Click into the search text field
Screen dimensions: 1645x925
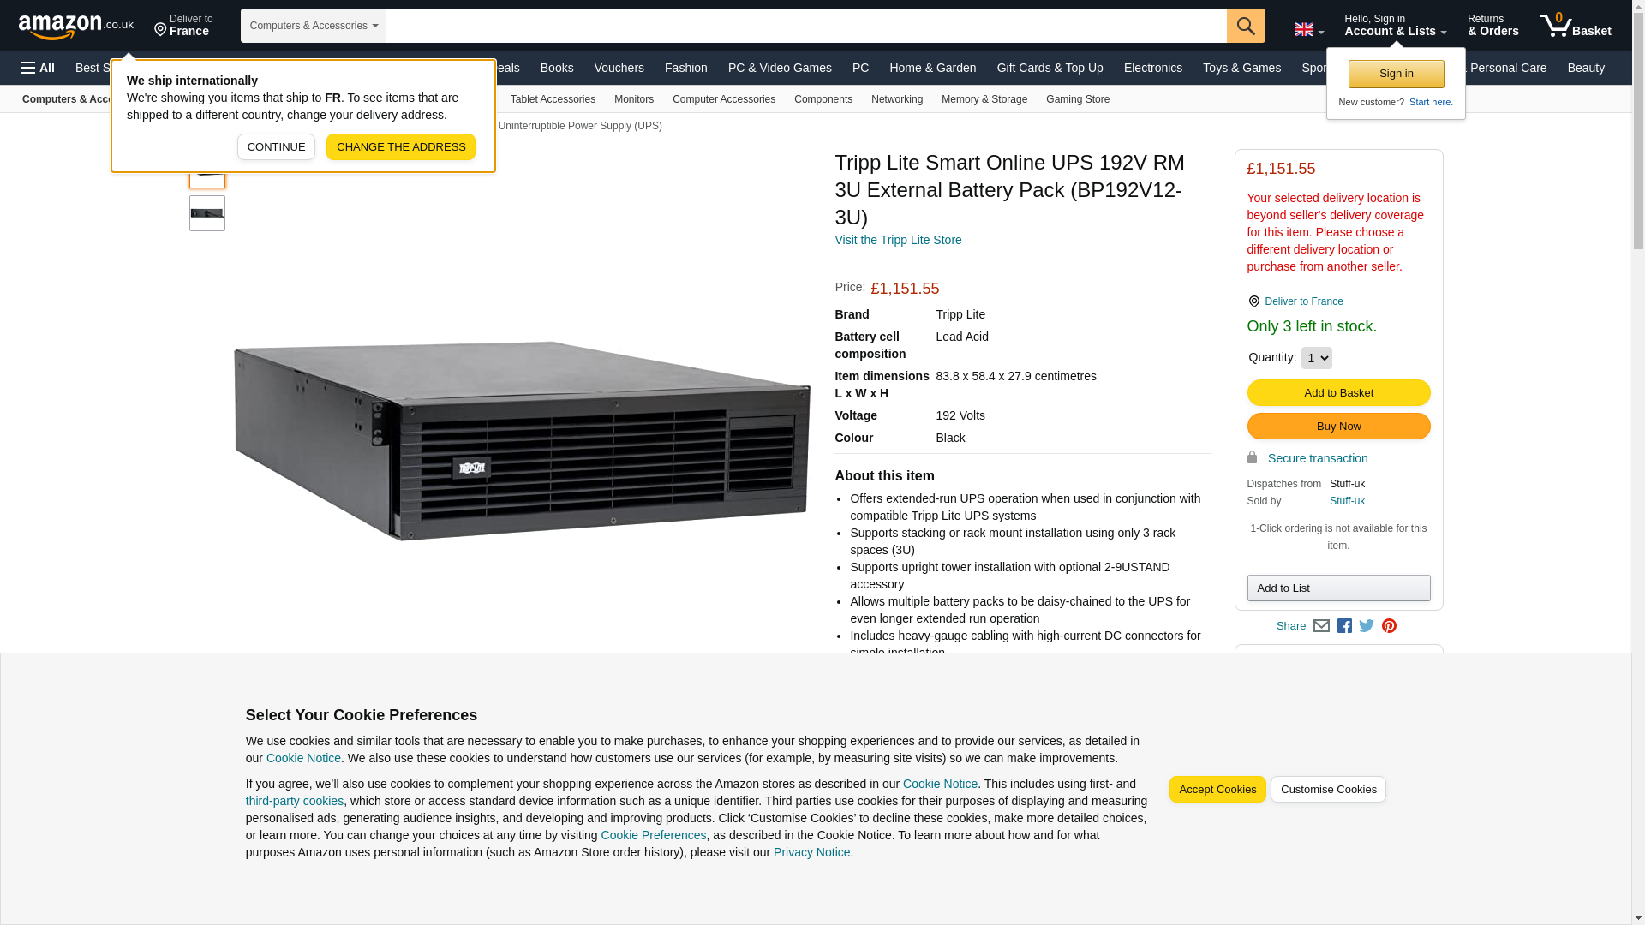806,26
